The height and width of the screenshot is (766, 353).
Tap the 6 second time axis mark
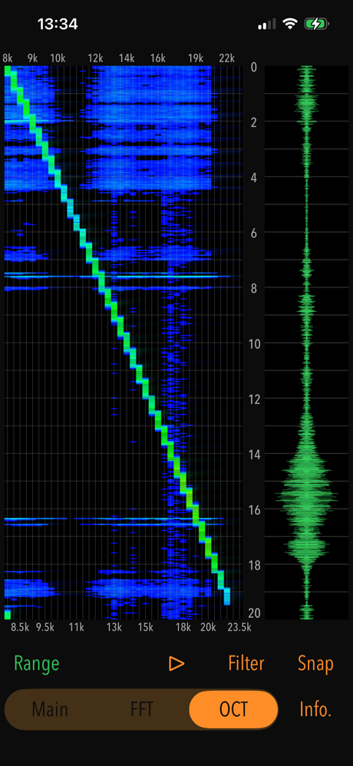(253, 233)
